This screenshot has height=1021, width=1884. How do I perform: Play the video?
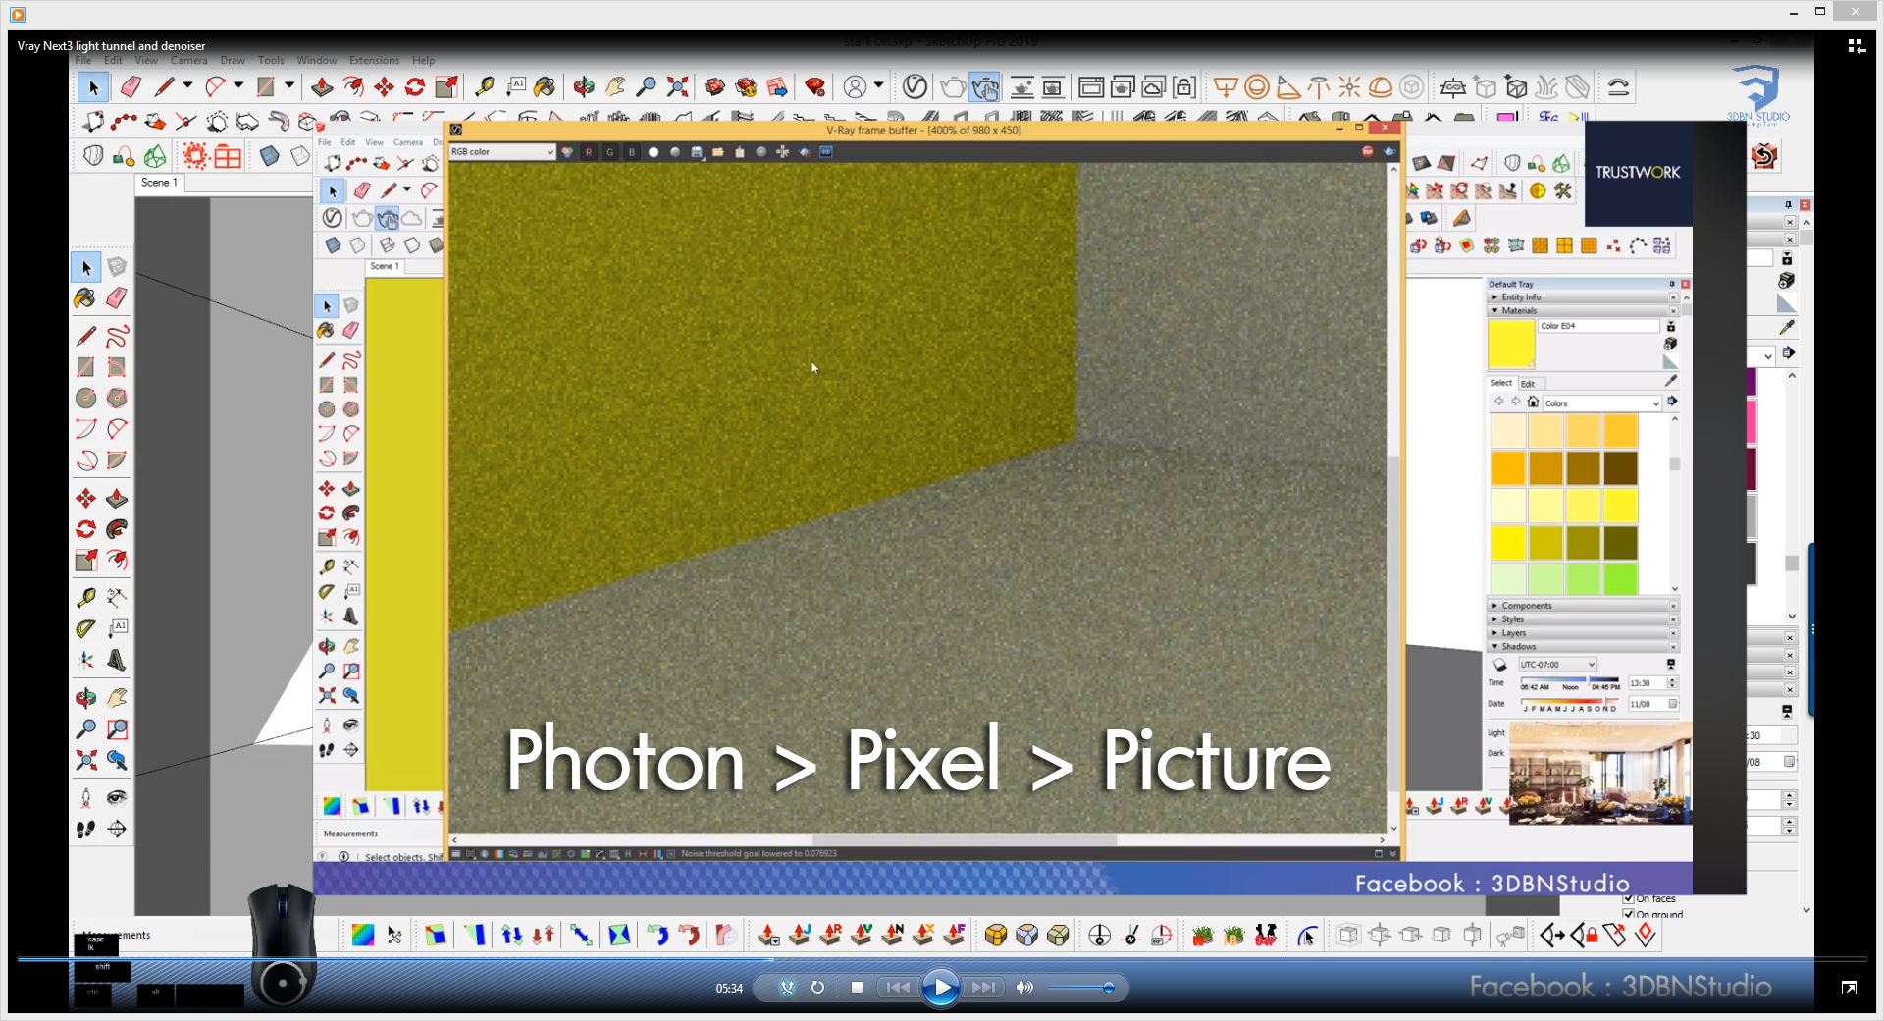(940, 988)
